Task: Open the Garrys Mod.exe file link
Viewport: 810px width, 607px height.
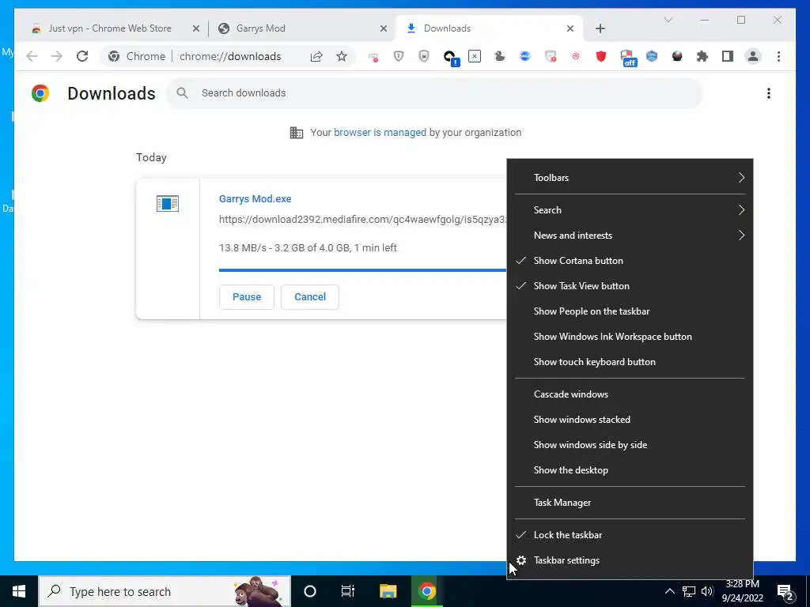Action: coord(255,198)
